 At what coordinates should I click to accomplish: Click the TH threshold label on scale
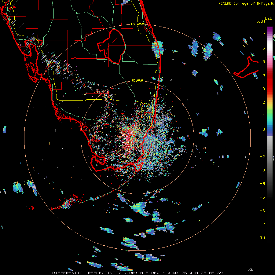pyautogui.click(x=262, y=238)
